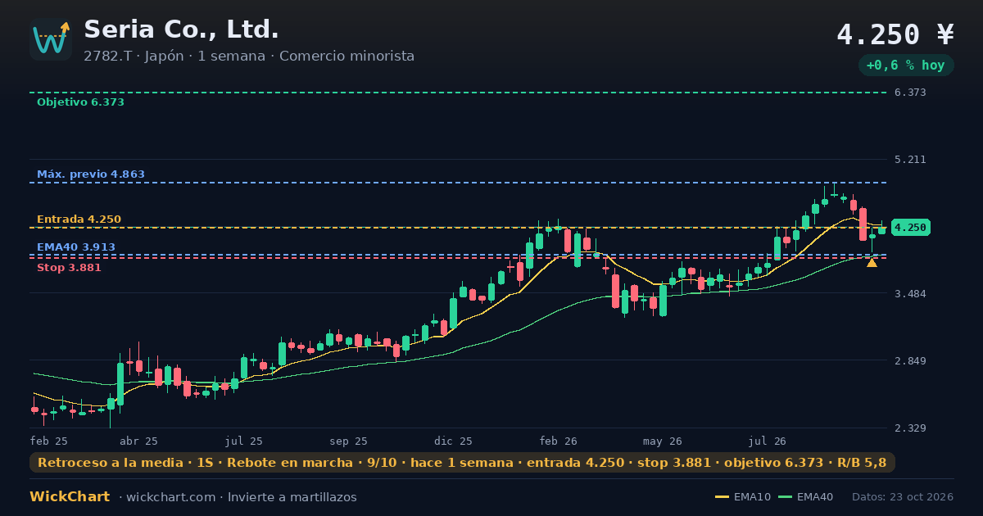Select the "Seria Co., Ltd." company title
Image resolution: width=983 pixels, height=516 pixels.
pos(181,29)
